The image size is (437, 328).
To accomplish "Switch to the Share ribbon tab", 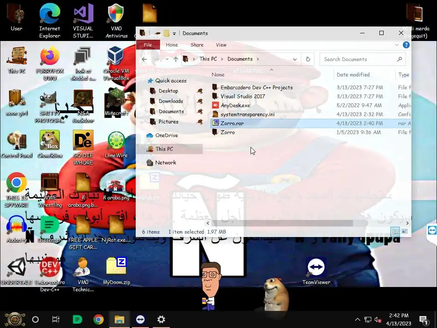I will pyautogui.click(x=197, y=45).
